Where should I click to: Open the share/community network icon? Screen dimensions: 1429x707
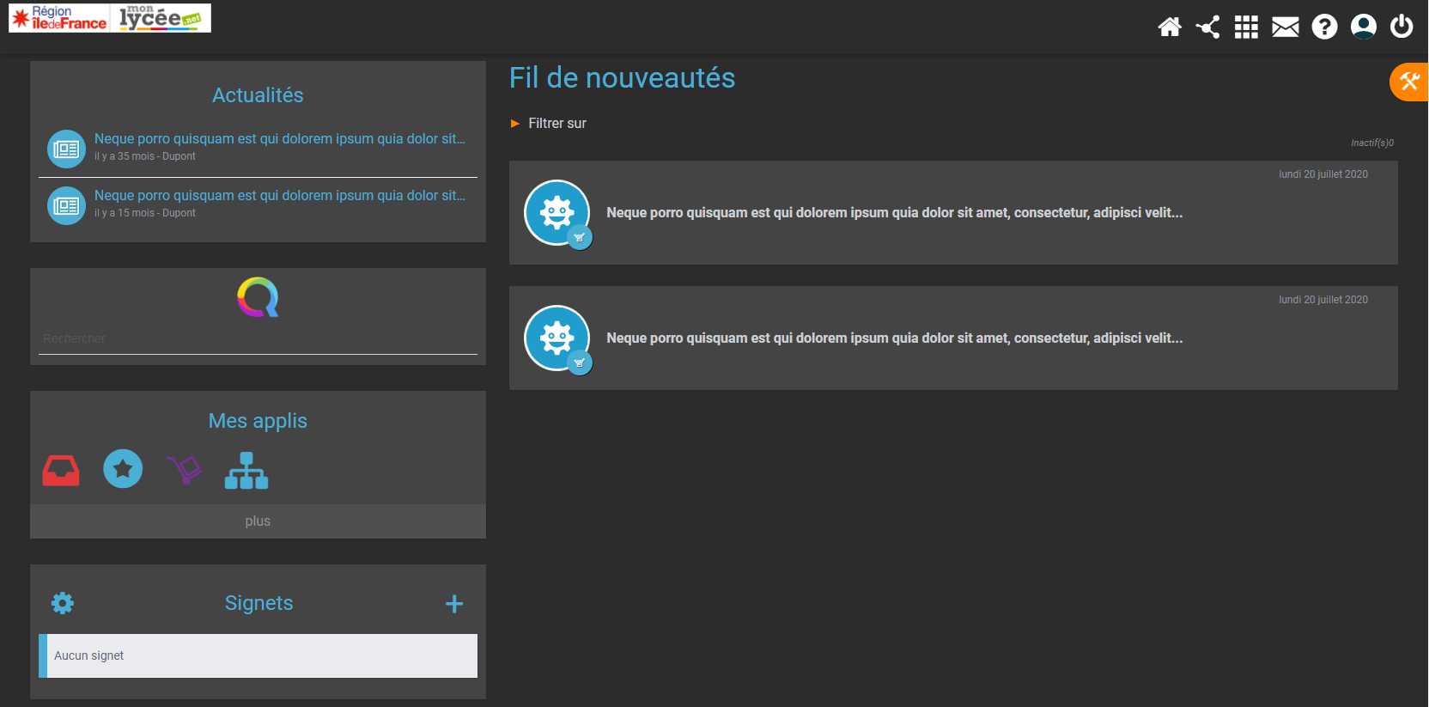(1207, 27)
